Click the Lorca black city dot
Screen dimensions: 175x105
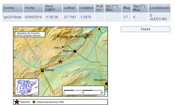point(43,71)
